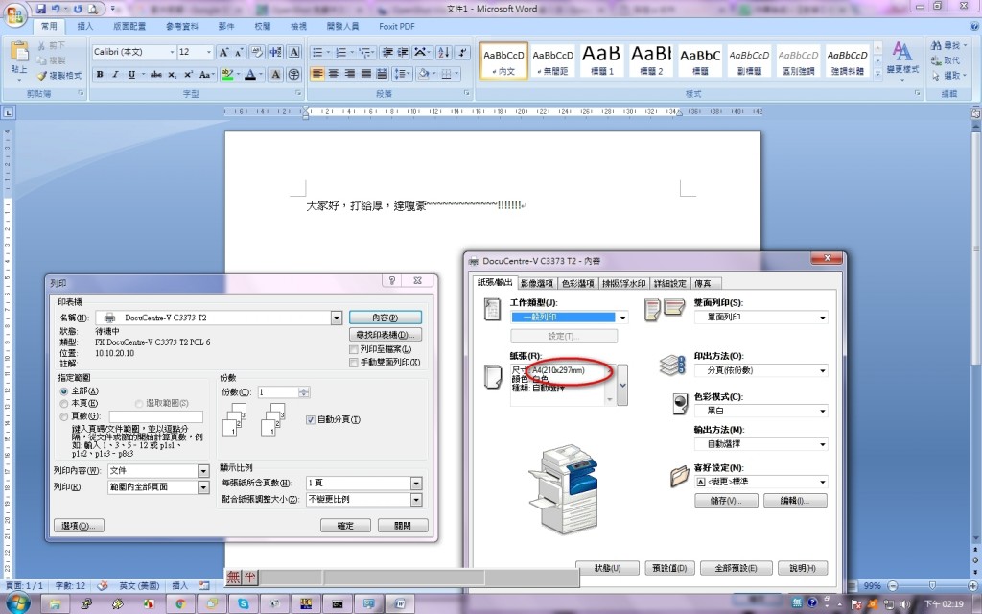Select the 全部(A) page range radio button
This screenshot has width=982, height=614.
pyautogui.click(x=64, y=391)
